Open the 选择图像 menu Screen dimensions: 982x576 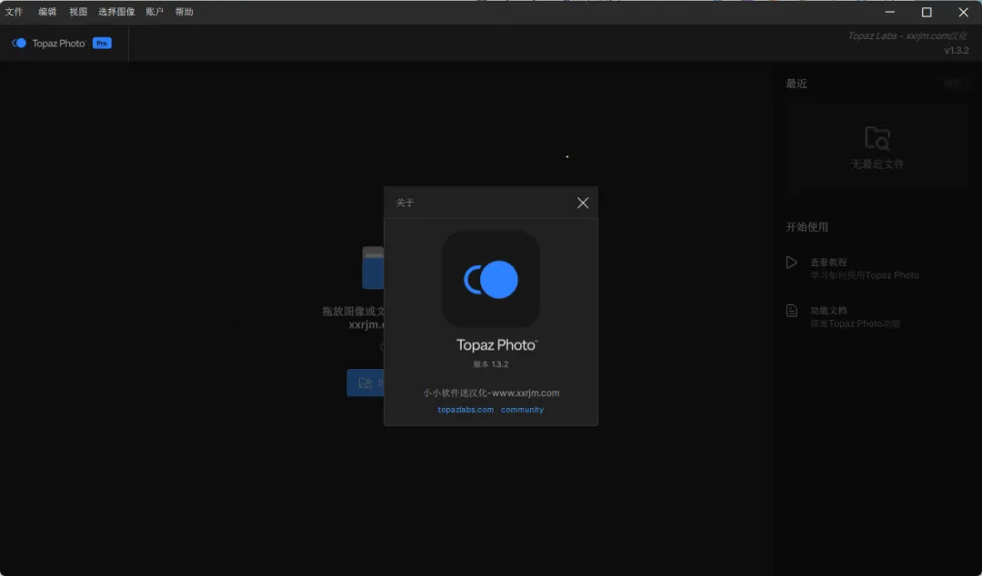(x=116, y=12)
